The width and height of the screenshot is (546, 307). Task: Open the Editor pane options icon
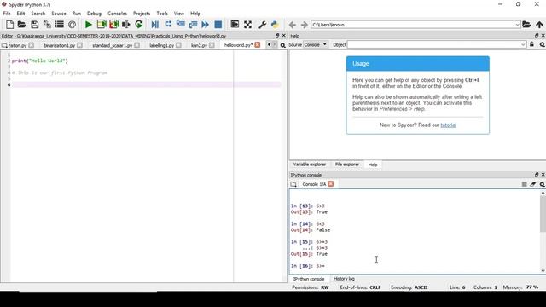click(283, 45)
